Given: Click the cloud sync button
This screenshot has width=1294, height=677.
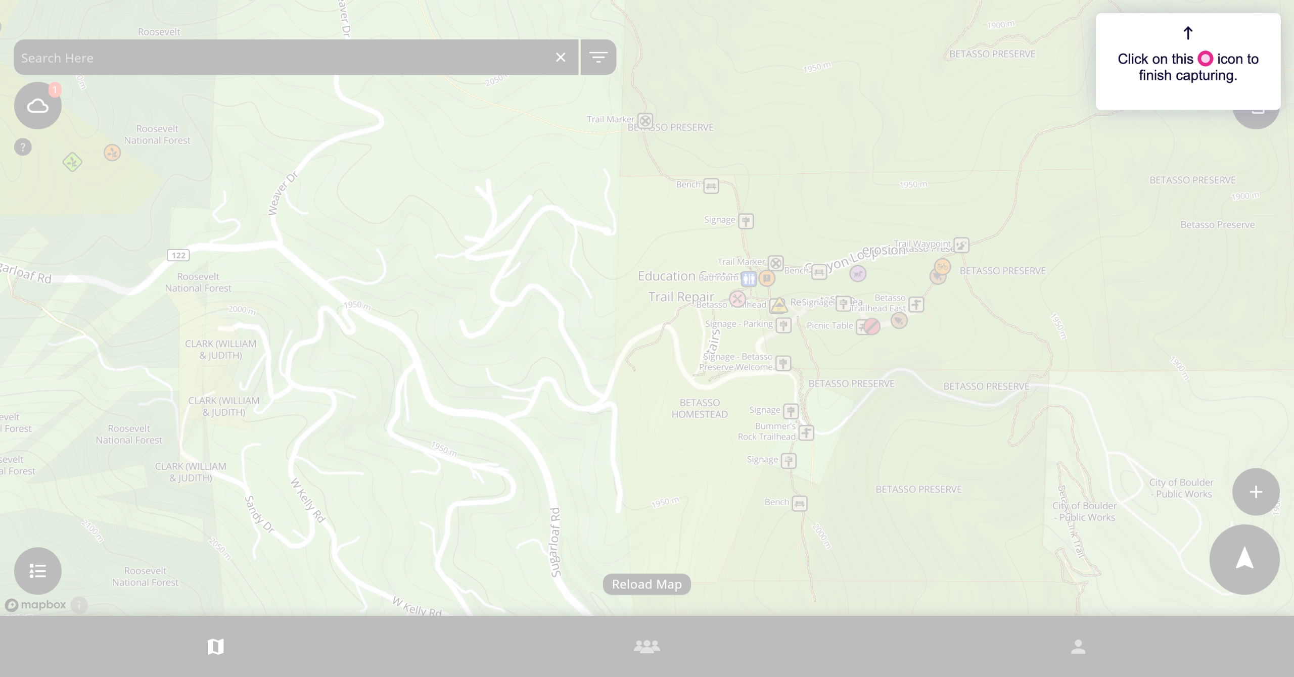Looking at the screenshot, I should pyautogui.click(x=38, y=106).
